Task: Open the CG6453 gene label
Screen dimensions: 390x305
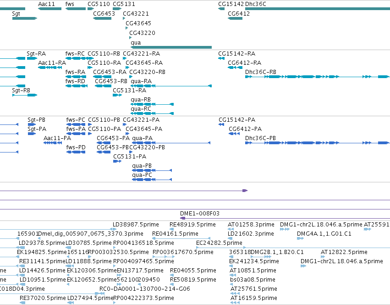Action: pyautogui.click(x=104, y=14)
